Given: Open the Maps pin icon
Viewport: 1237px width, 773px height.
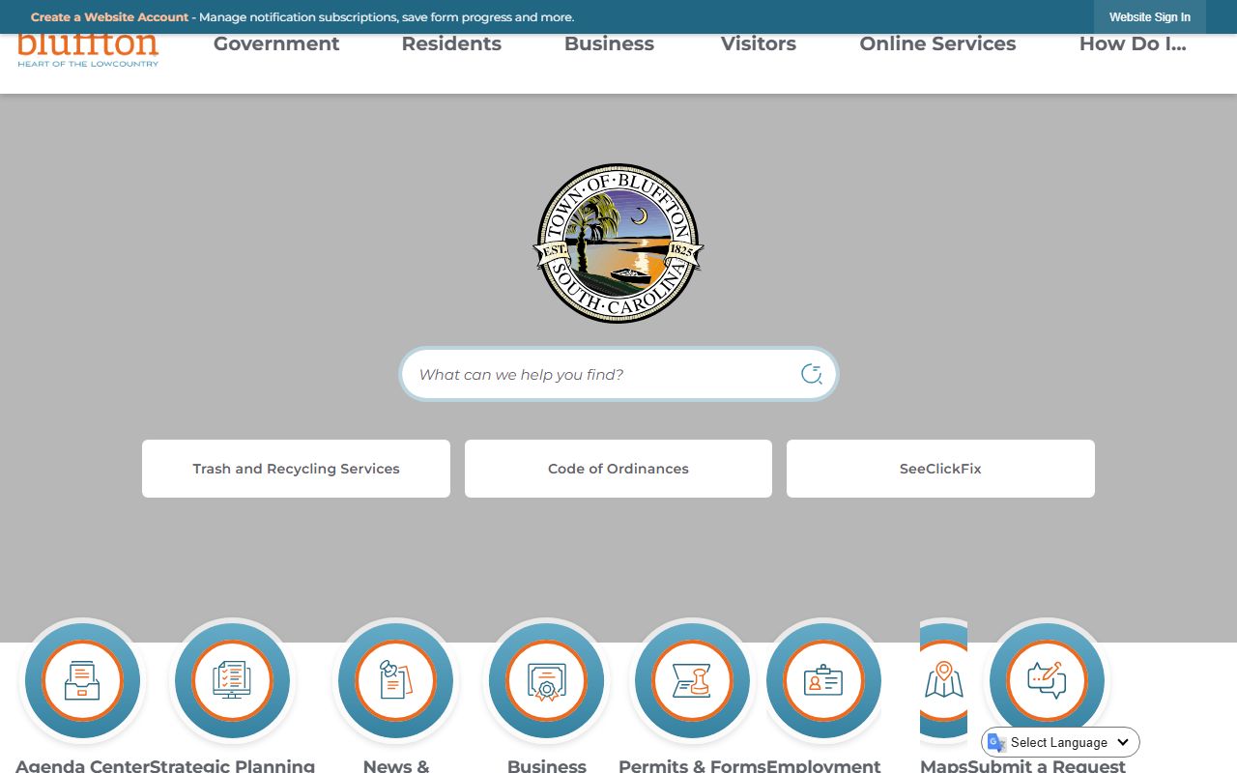Looking at the screenshot, I should (943, 681).
